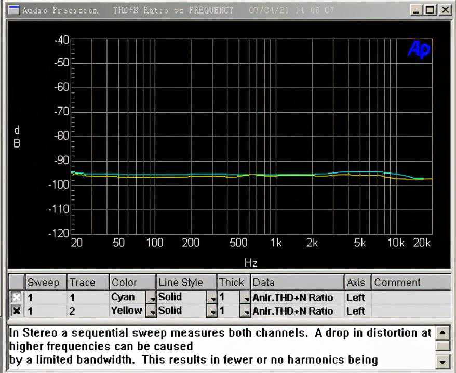
Task: Click the Sweep column header
Action: point(46,283)
